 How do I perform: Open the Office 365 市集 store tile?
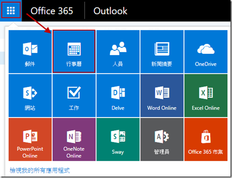pyautogui.click(x=206, y=140)
